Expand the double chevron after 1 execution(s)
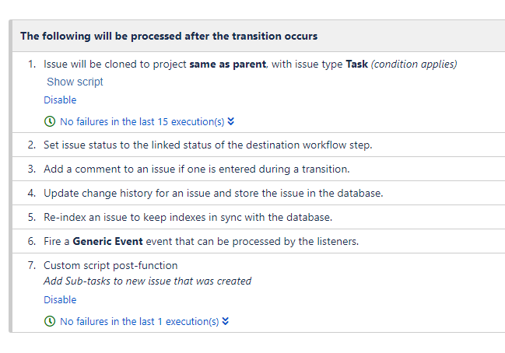 click(x=226, y=321)
